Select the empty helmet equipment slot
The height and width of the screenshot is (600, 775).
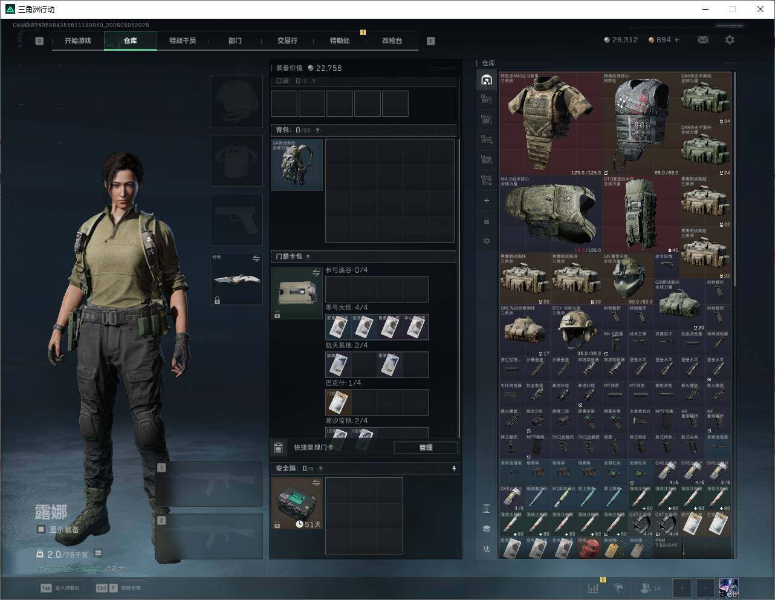pyautogui.click(x=237, y=101)
